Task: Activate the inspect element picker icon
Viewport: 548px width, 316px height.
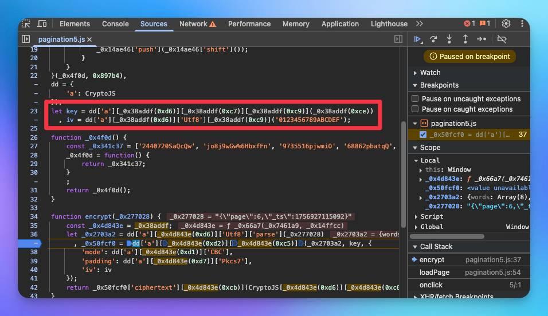Action: [x=26, y=23]
